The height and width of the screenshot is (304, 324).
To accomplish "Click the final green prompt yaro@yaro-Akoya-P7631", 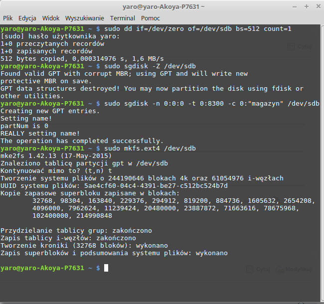I will [42, 268].
